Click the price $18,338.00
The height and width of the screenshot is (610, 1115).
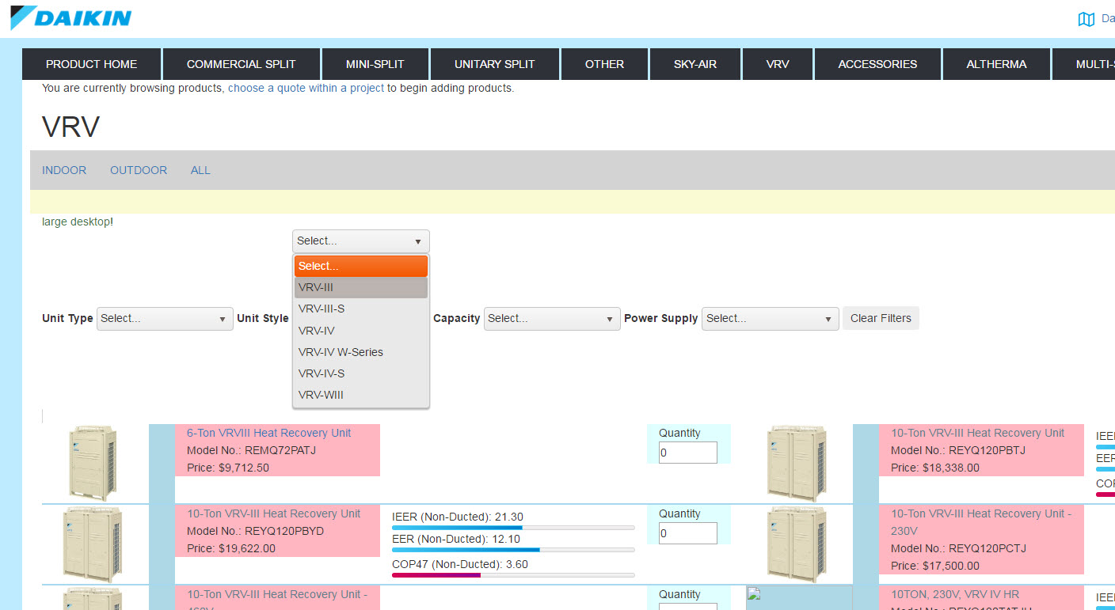coord(950,468)
